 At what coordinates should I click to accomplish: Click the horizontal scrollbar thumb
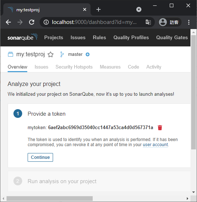click(x=49, y=198)
